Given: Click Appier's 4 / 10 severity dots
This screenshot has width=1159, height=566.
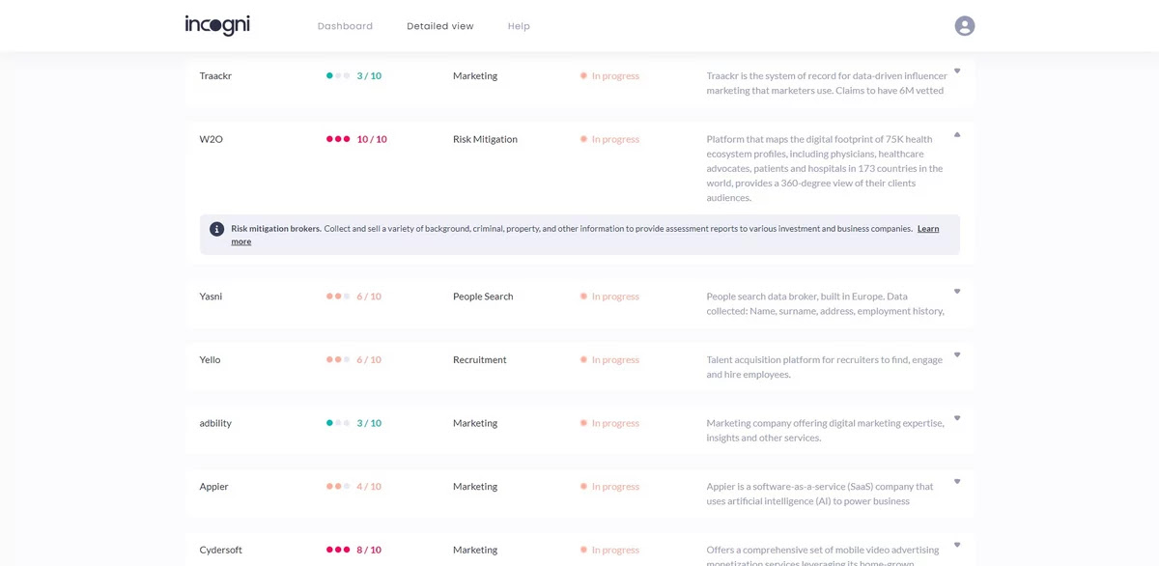Looking at the screenshot, I should (338, 487).
